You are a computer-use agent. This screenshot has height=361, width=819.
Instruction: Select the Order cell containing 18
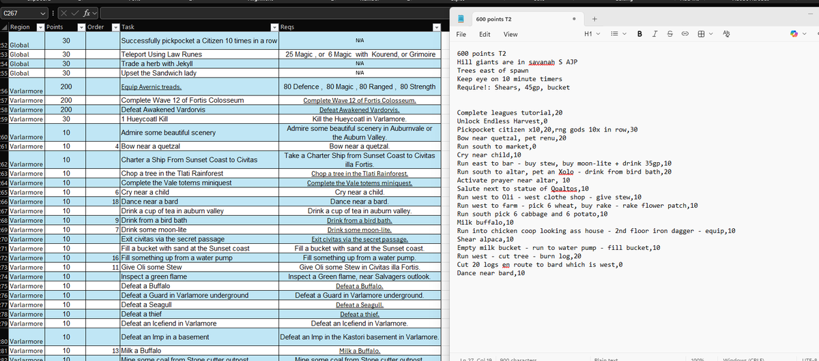coord(103,202)
